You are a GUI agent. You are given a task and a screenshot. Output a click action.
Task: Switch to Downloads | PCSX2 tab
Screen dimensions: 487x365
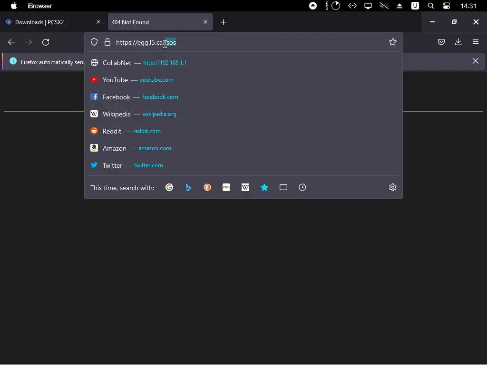point(52,22)
